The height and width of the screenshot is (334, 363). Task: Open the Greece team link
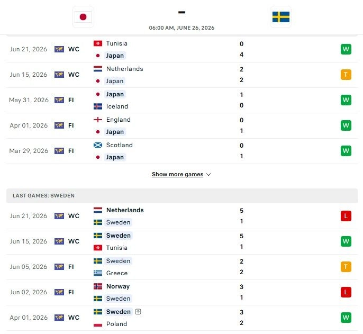(x=116, y=273)
